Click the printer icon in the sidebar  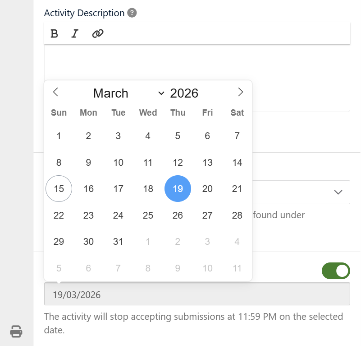(16, 332)
